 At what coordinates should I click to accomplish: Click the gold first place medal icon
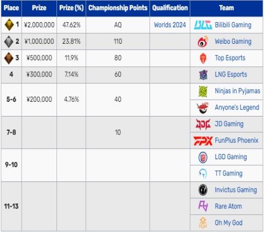click(9, 25)
